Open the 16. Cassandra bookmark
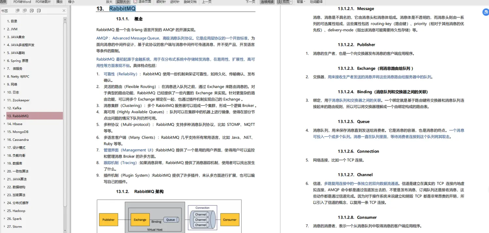The image size is (489, 233). pyautogui.click(x=18, y=139)
